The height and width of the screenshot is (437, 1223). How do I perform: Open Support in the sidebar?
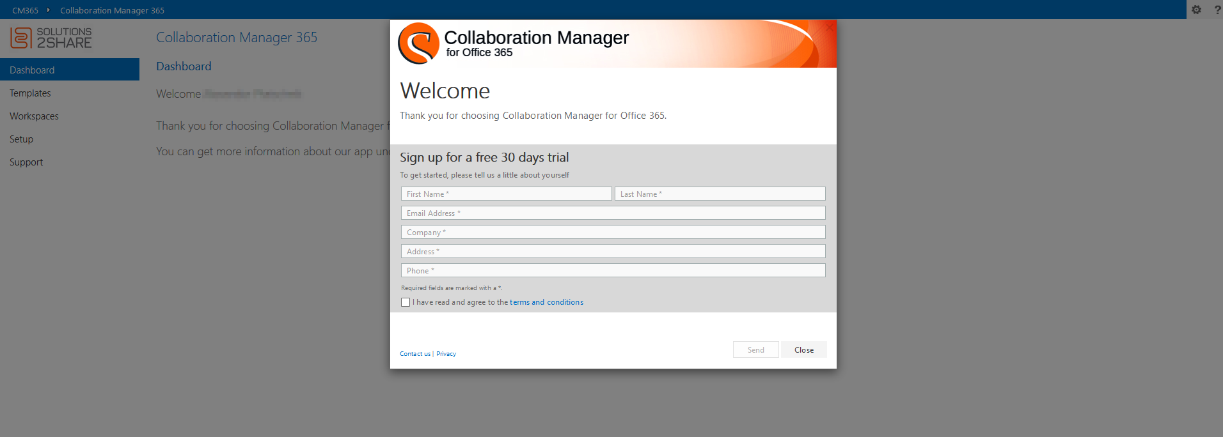[70, 162]
